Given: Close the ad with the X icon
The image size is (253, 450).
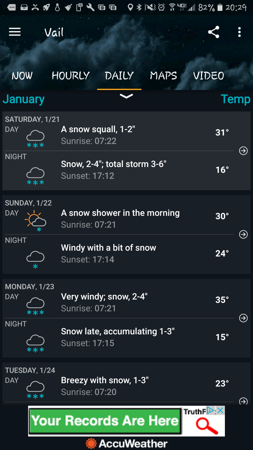Looking at the screenshot, I should pos(220,410).
